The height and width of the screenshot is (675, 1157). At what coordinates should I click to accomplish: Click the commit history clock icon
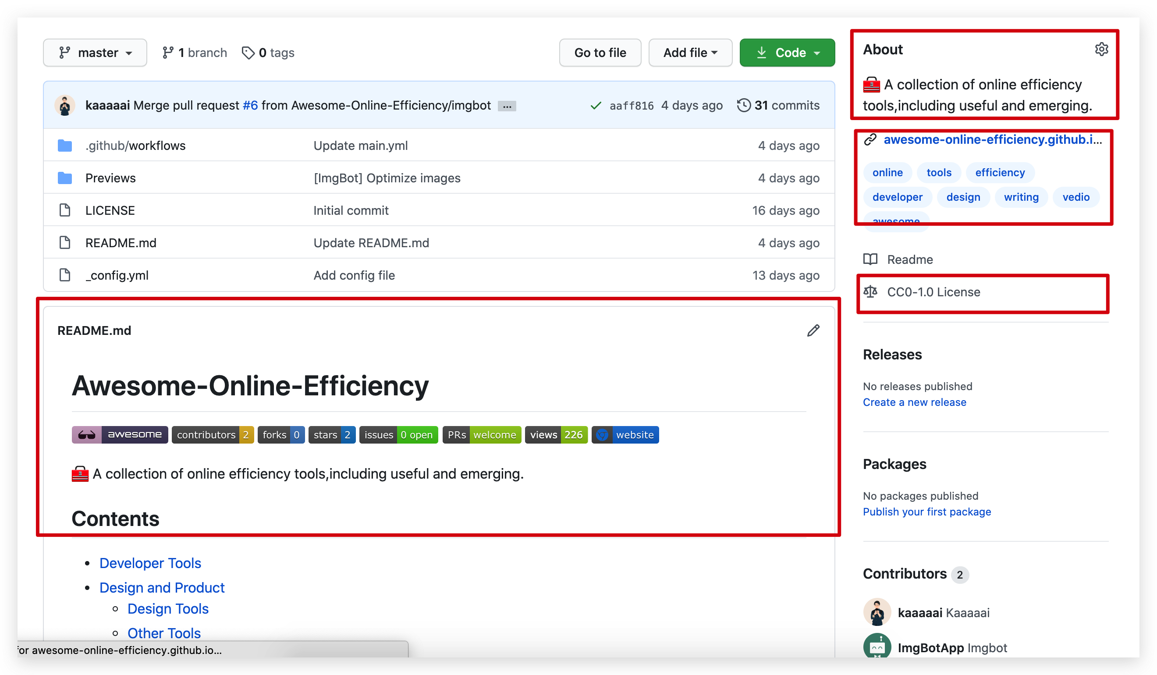pyautogui.click(x=743, y=105)
